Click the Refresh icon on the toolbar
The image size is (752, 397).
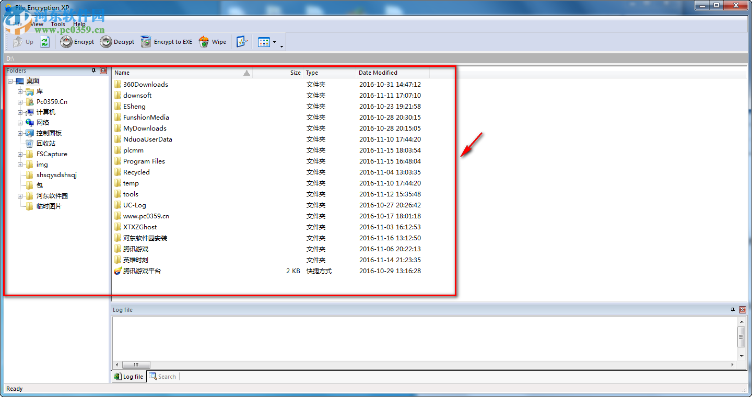click(x=45, y=41)
